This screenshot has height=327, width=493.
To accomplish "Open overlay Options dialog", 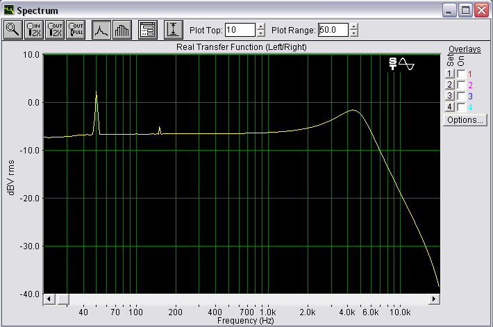I will [465, 120].
